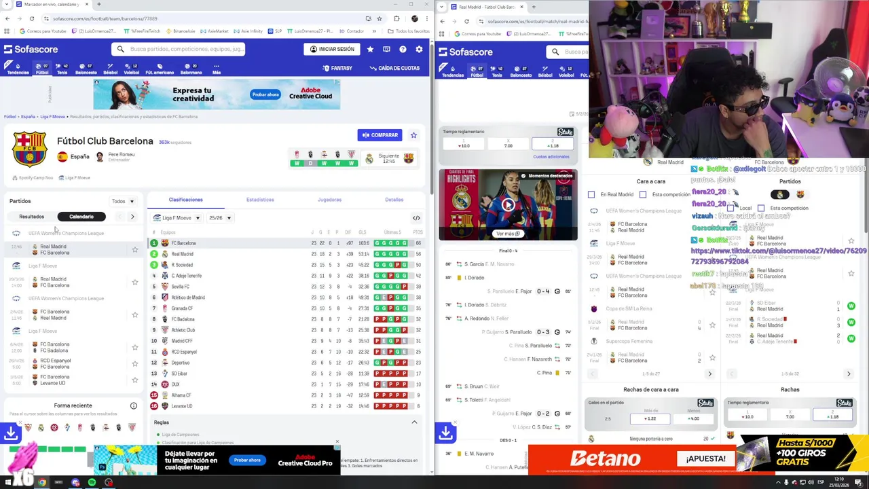Favorite the FC Barcelona vs Levante UD match

pyautogui.click(x=134, y=380)
